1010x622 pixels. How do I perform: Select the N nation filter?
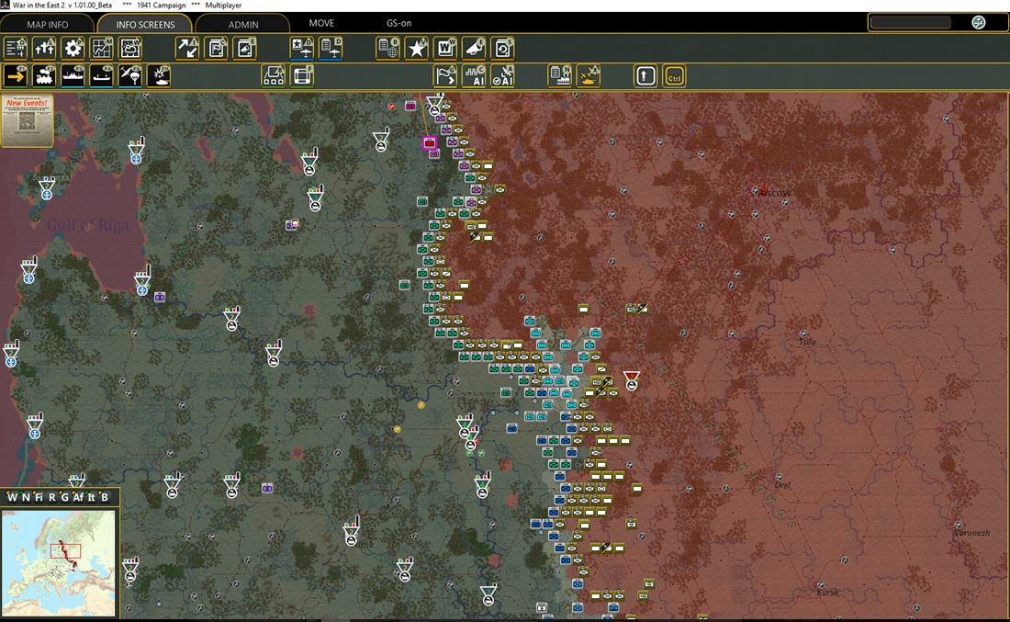(26, 497)
